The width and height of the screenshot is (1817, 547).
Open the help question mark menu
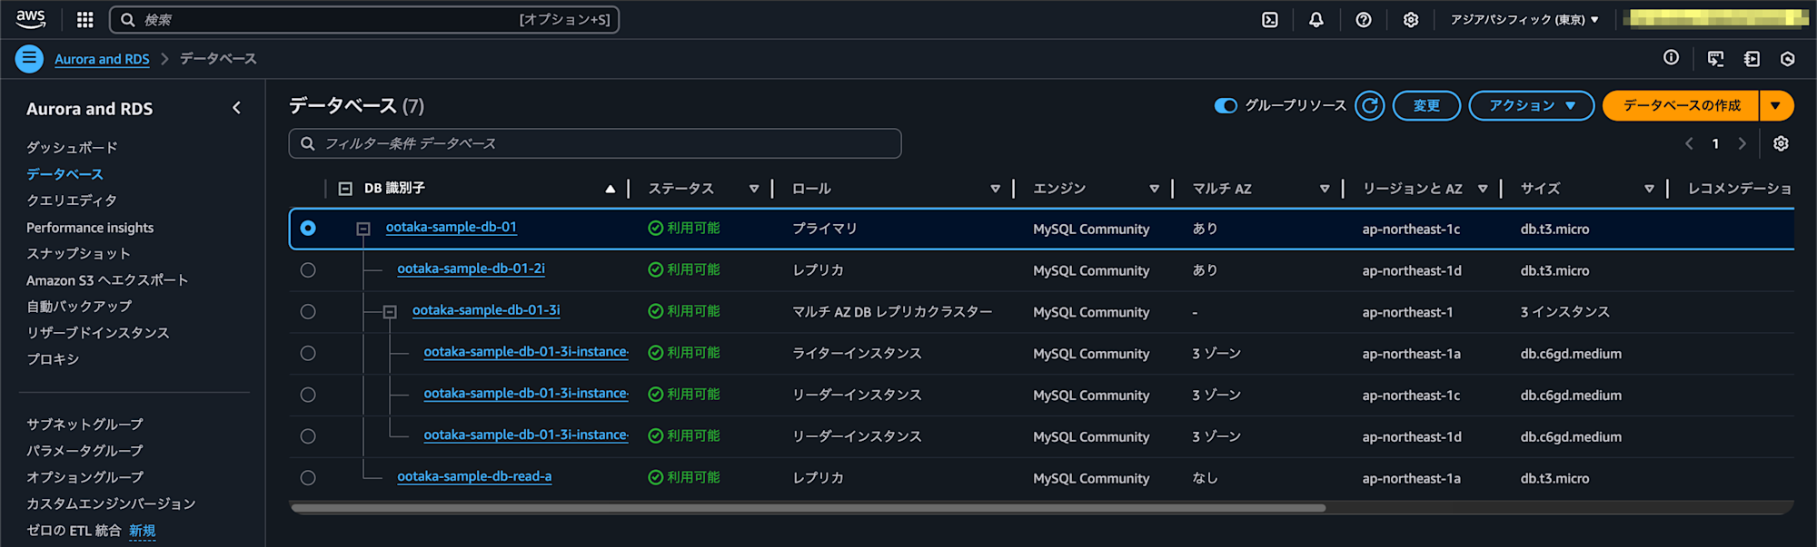[1364, 20]
